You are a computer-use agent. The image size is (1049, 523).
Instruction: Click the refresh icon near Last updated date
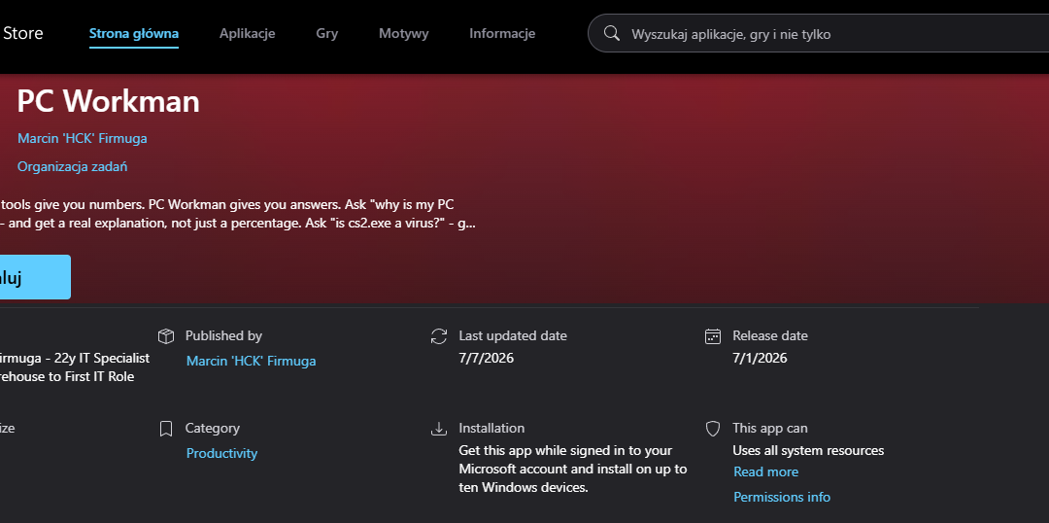[x=439, y=336]
